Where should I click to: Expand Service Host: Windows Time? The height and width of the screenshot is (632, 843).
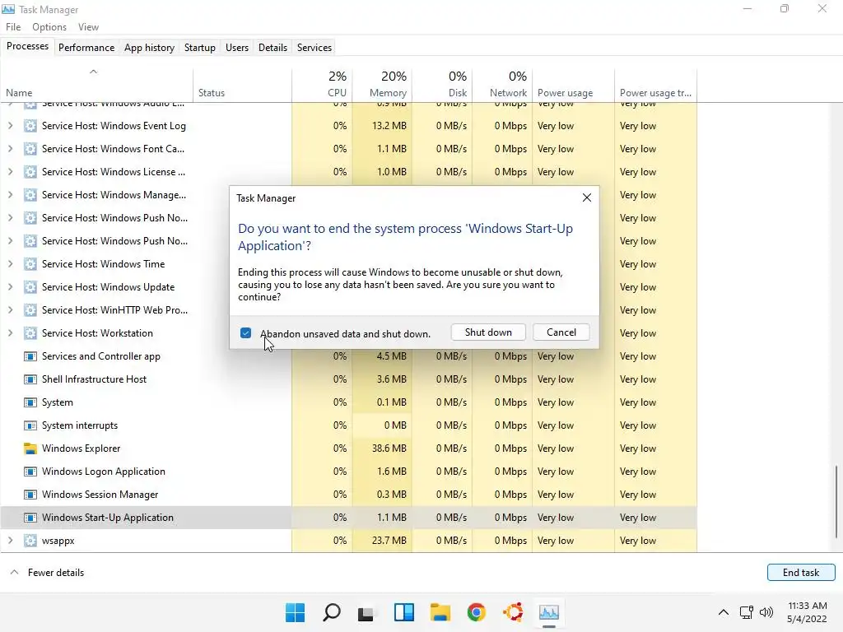[x=10, y=264]
